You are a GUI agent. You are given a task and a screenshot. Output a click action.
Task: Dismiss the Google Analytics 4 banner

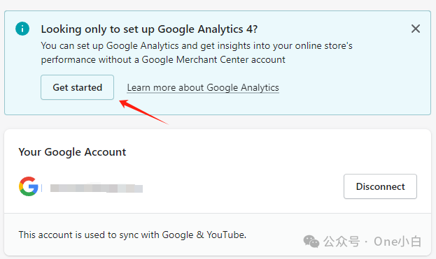[x=416, y=29]
